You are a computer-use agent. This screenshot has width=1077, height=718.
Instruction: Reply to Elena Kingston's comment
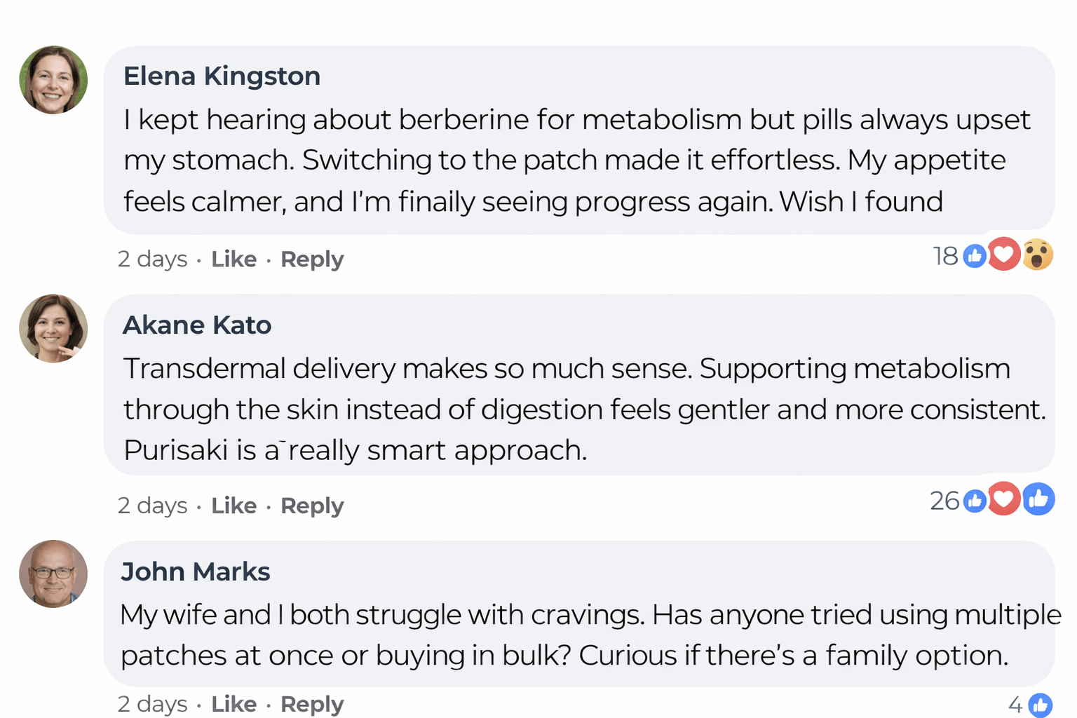pos(312,259)
